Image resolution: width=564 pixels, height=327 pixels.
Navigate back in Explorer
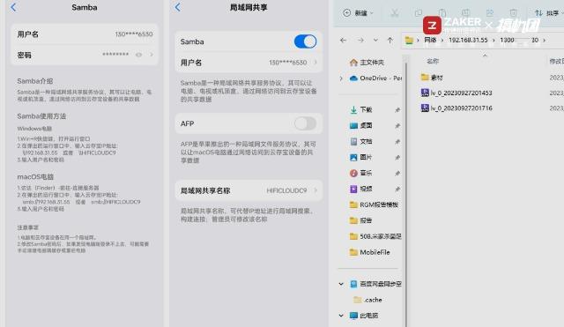point(343,40)
